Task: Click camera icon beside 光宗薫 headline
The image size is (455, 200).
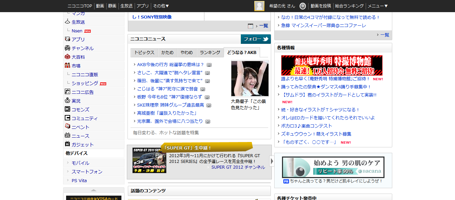Action: click(208, 121)
